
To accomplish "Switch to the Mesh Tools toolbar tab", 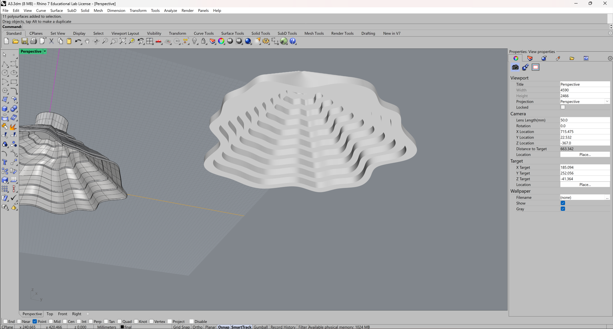I will point(314,33).
